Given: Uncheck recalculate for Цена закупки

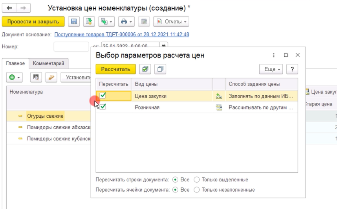Looking at the screenshot, I should [x=103, y=96].
